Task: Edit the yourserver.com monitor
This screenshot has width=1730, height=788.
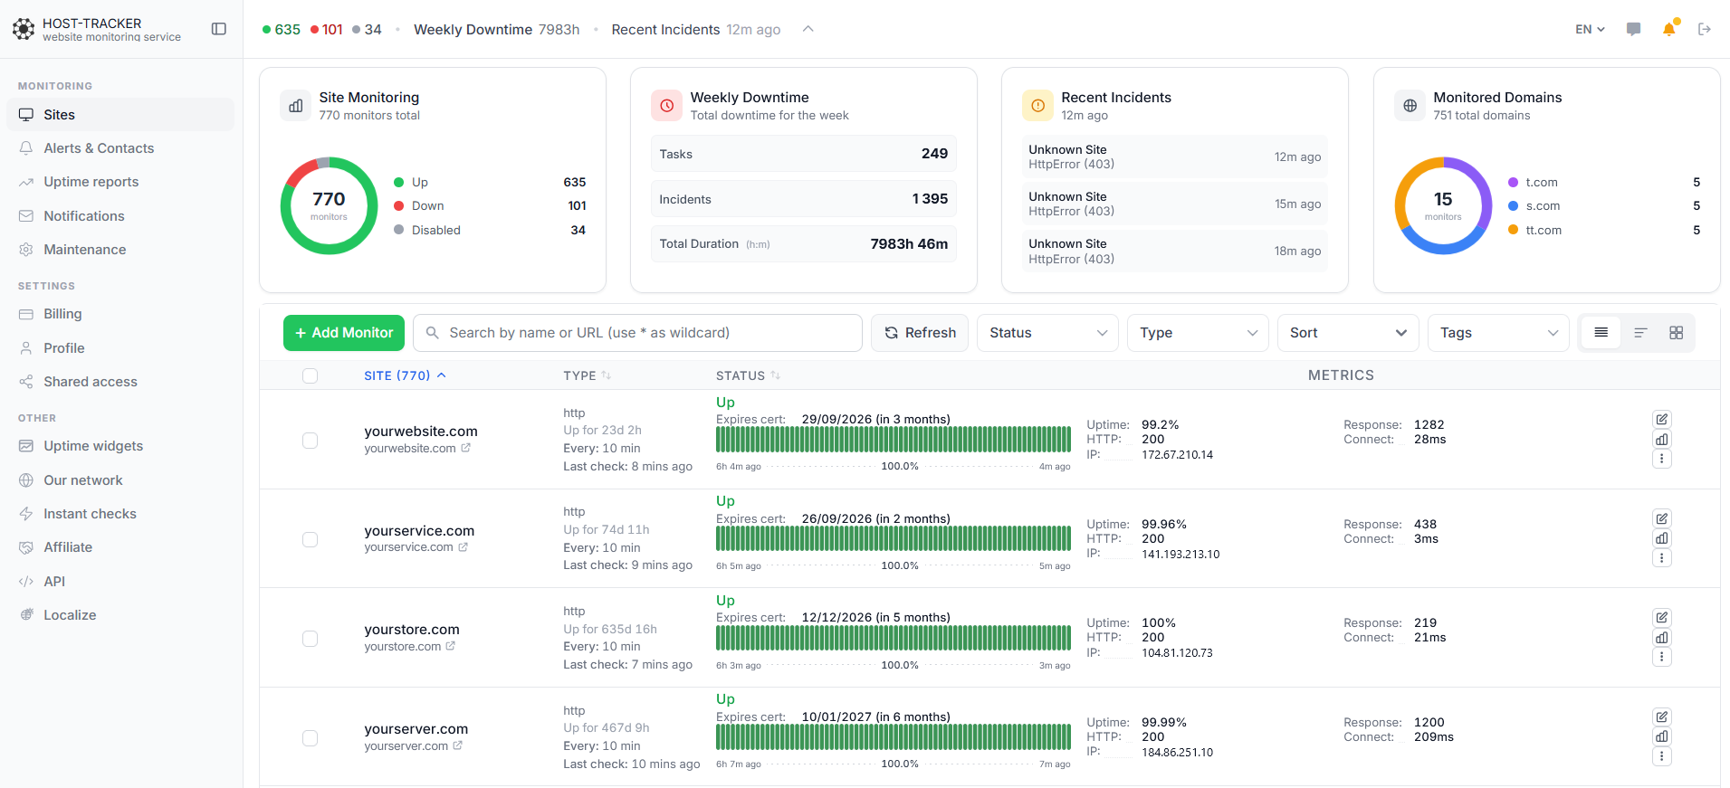Action: pyautogui.click(x=1662, y=717)
